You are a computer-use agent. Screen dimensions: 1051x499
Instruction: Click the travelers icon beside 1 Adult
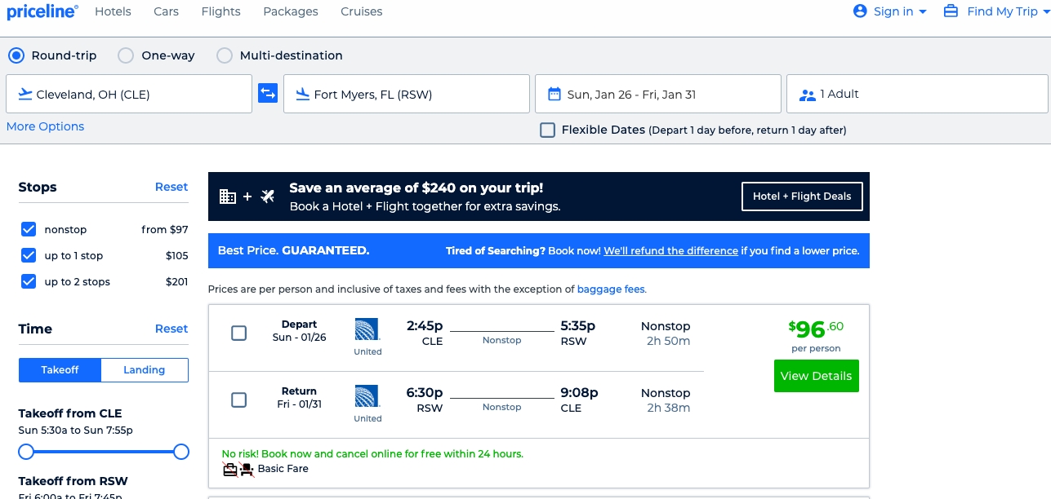(808, 95)
